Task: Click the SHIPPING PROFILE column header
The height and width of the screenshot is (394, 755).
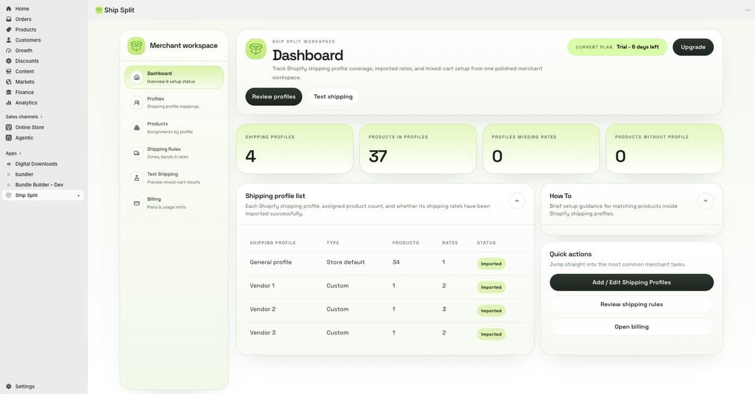Action: (273, 243)
